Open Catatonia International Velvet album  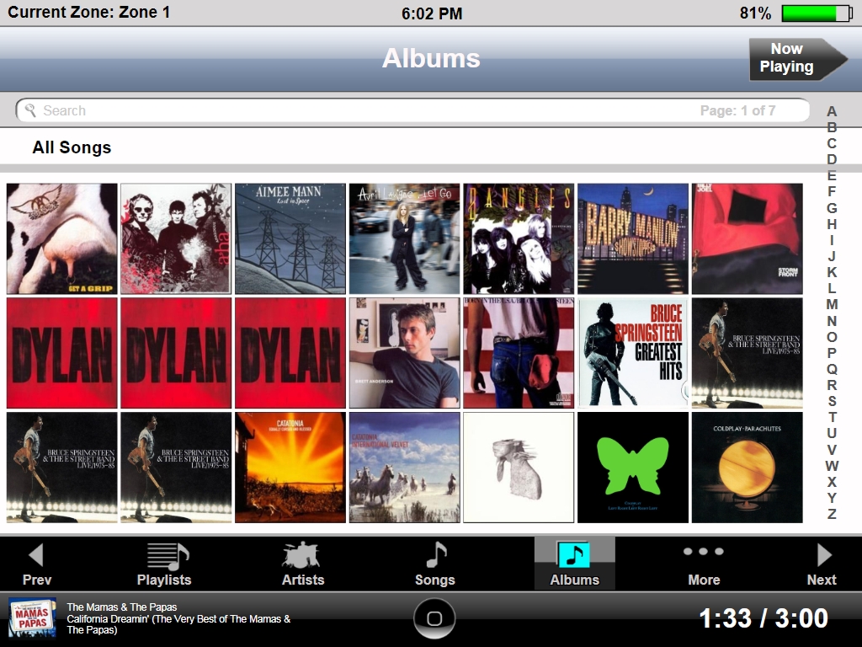pos(405,468)
